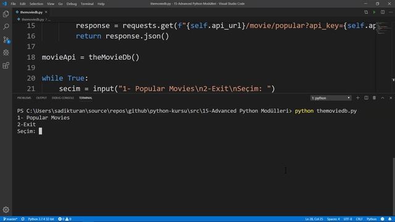395x222 pixels.
Task: Run Python file with green play icon
Action: [375, 12]
